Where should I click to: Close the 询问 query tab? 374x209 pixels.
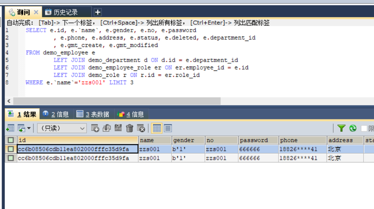point(36,12)
